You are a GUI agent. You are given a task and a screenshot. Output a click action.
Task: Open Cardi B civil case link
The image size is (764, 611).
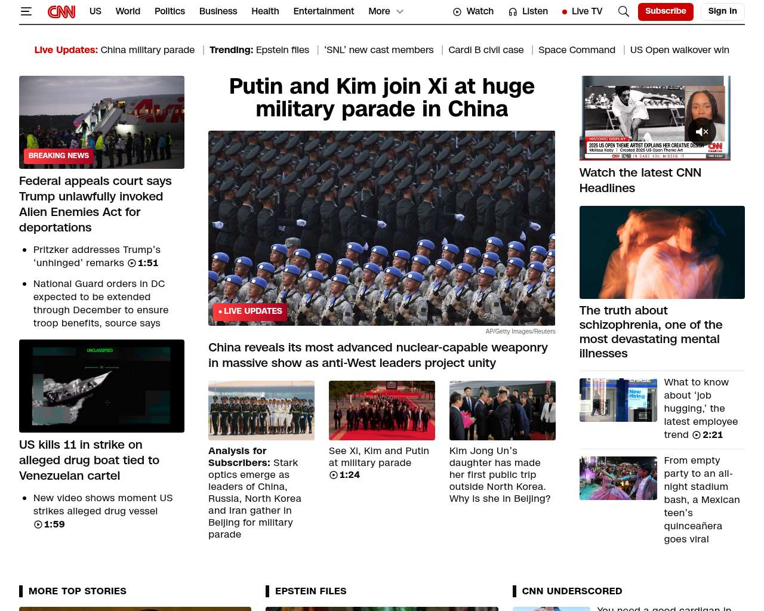(x=486, y=50)
